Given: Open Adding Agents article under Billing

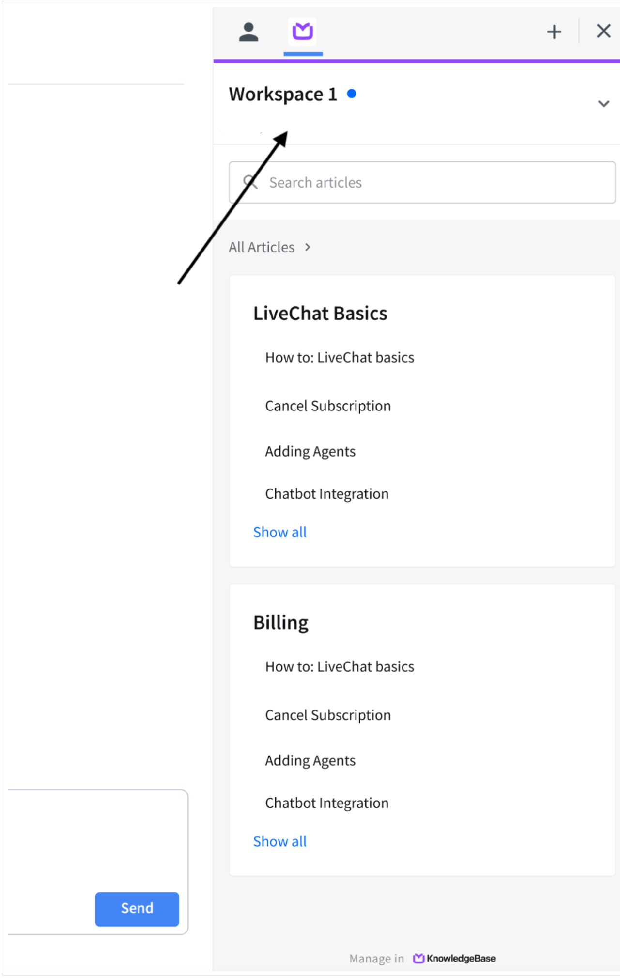Looking at the screenshot, I should pos(310,760).
